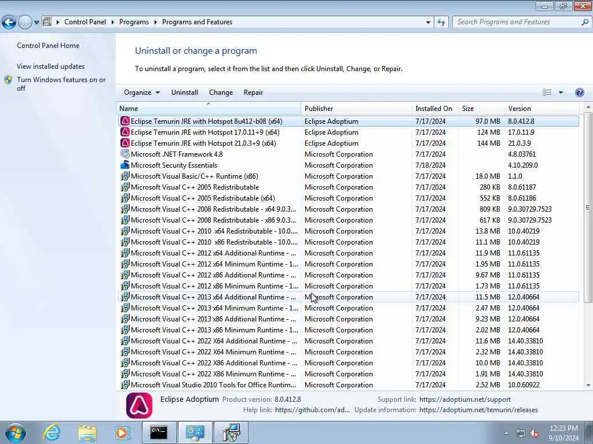Click the Repair toolbar button
The image size is (593, 444).
tap(253, 92)
